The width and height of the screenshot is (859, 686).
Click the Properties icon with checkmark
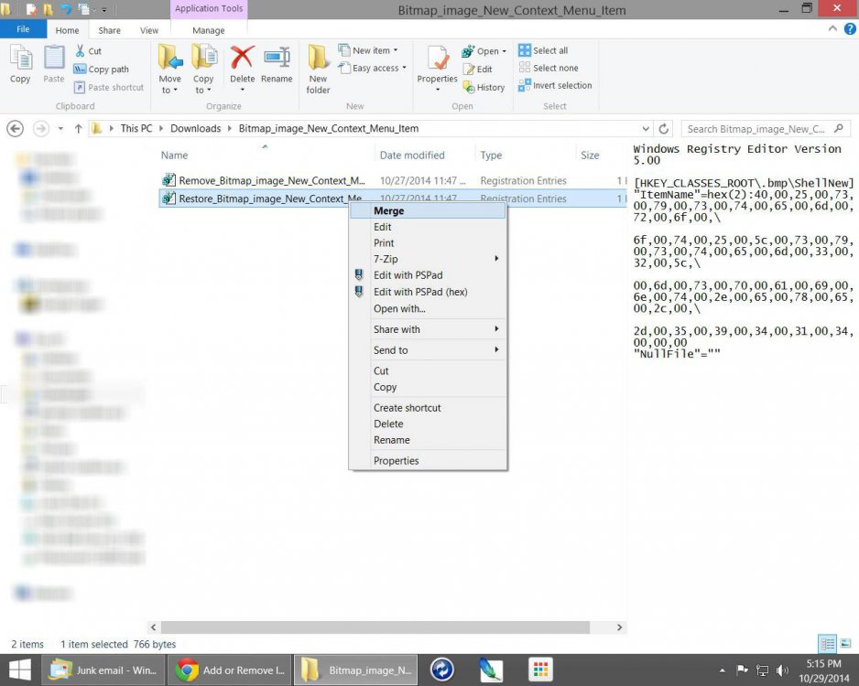pyautogui.click(x=437, y=59)
